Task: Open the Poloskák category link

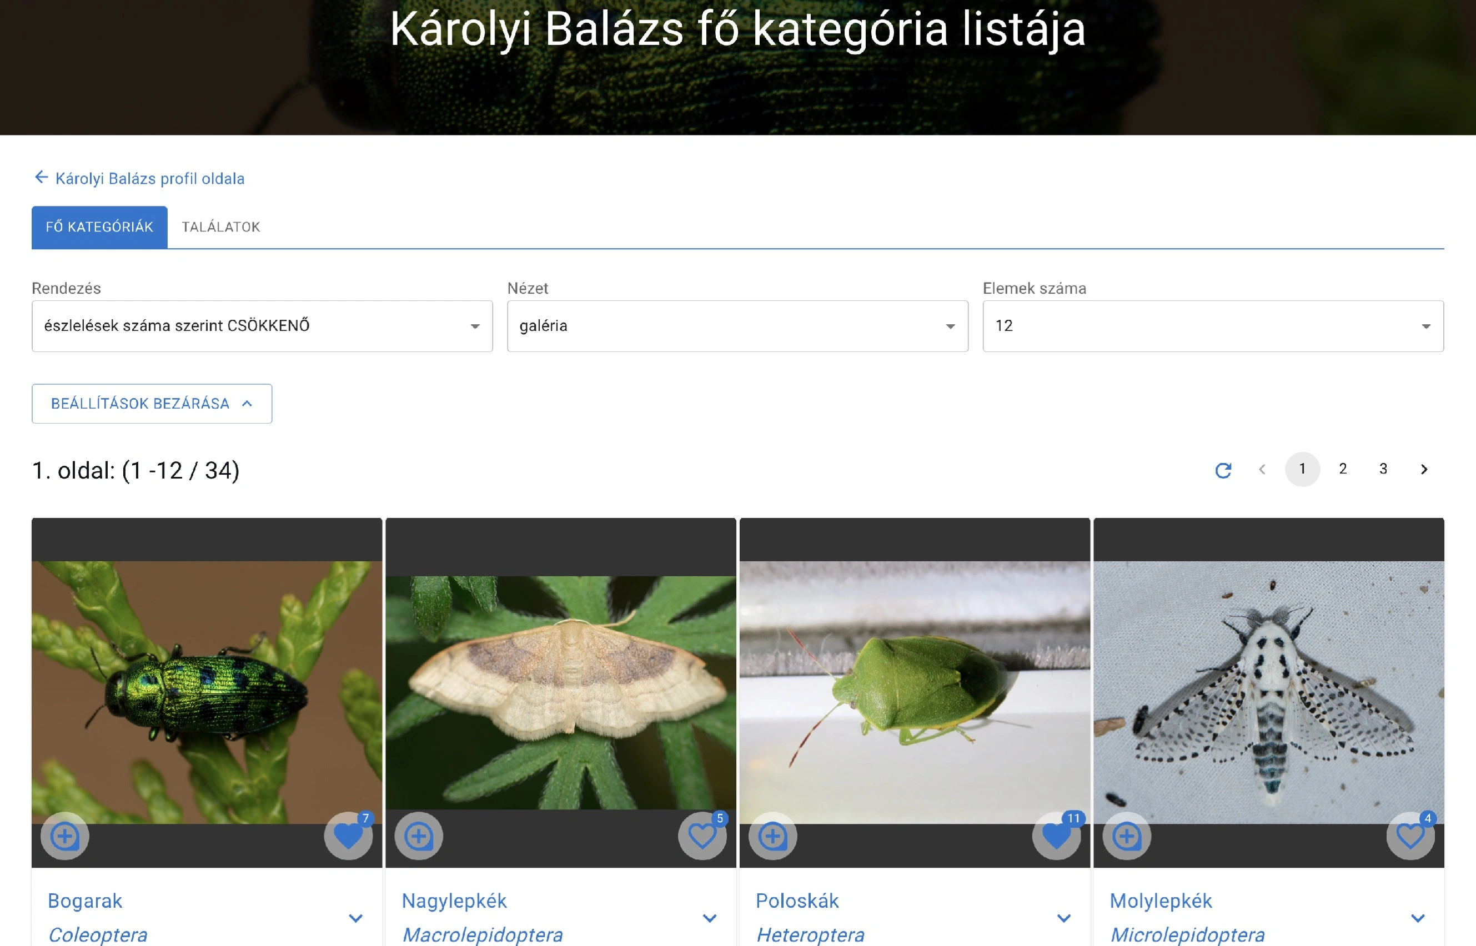Action: tap(796, 900)
